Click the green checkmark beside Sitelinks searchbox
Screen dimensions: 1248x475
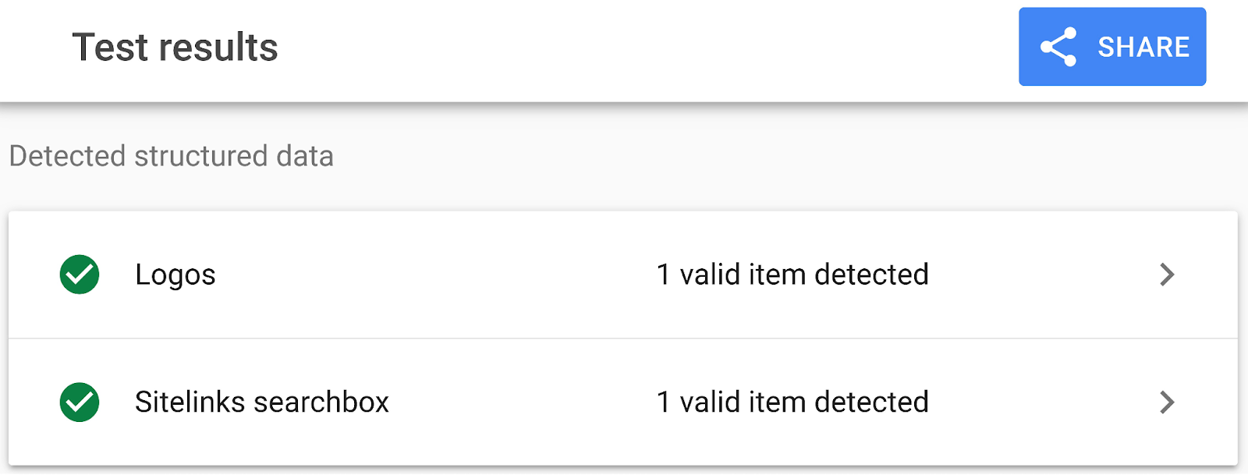[x=79, y=402]
